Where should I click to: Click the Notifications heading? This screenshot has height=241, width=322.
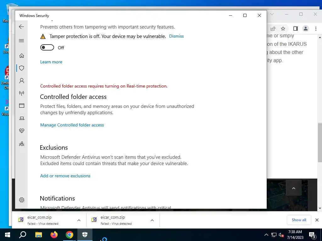point(57,198)
